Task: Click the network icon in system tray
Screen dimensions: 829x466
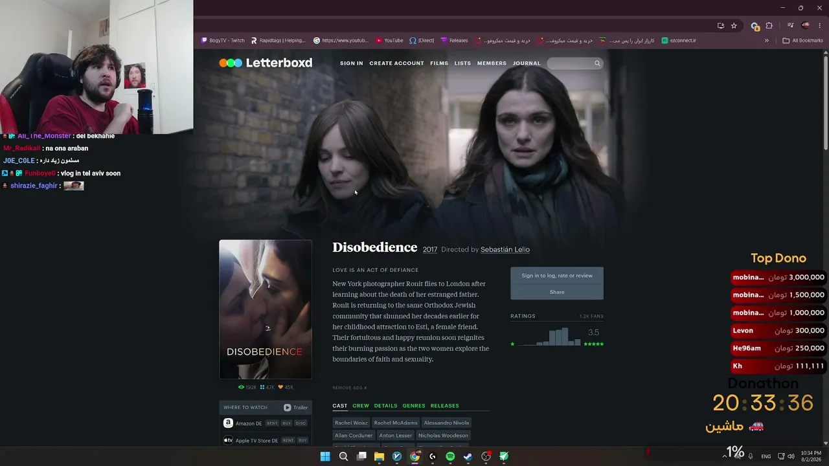Action: click(x=781, y=456)
